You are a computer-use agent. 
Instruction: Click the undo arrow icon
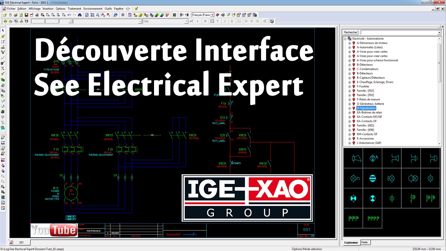[x=69, y=15]
